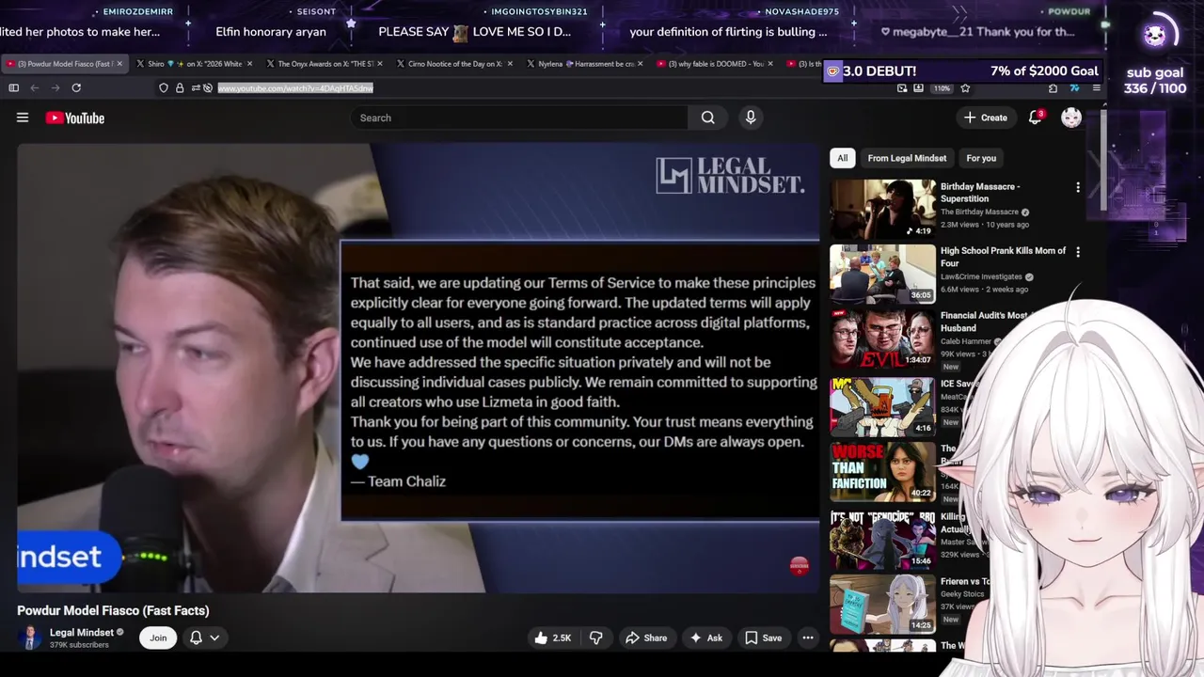Select the All filter chip

[x=843, y=158]
